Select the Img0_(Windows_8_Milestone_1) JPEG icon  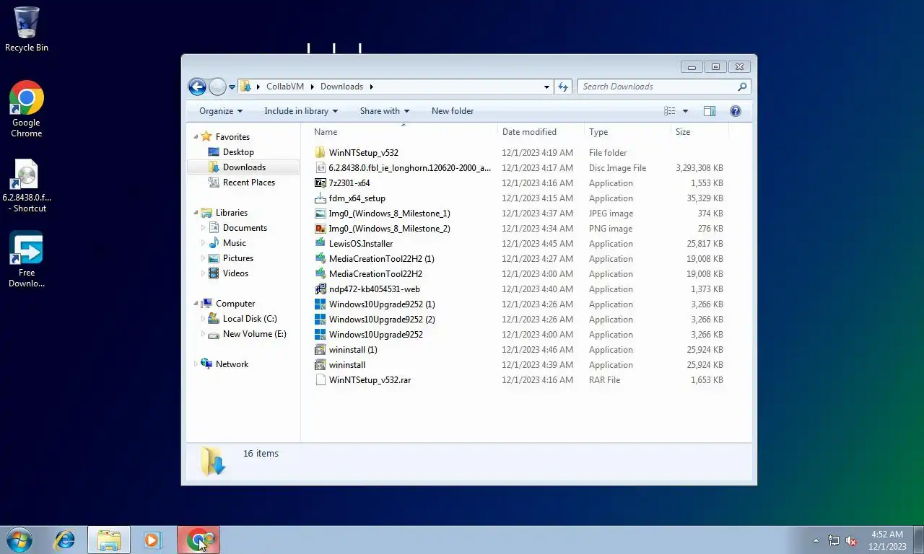(321, 214)
